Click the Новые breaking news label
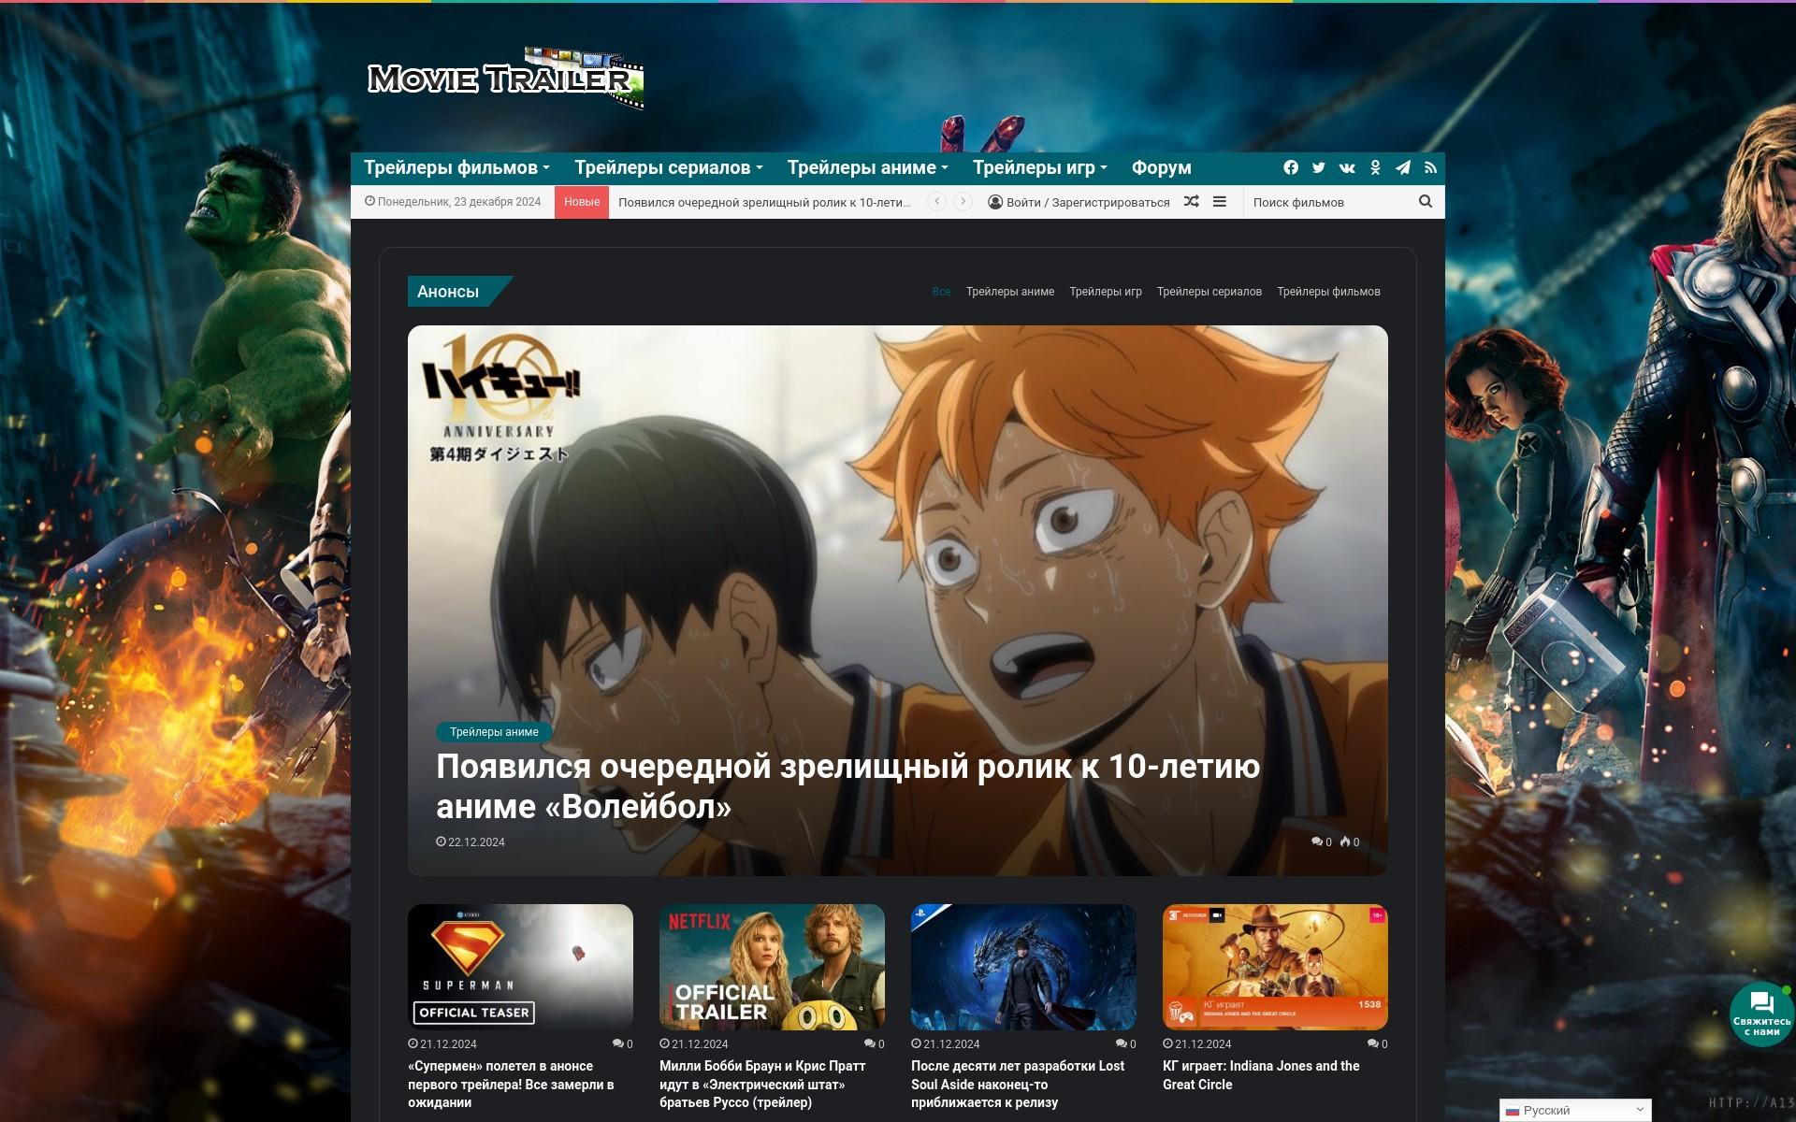Screen dimensions: 1796x1122 [x=582, y=202]
